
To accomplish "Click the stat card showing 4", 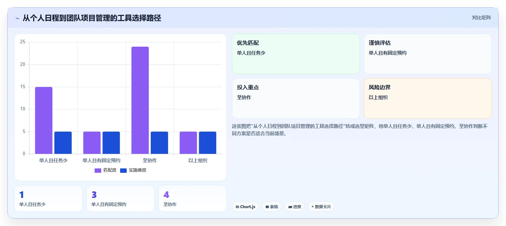I will 193,198.
